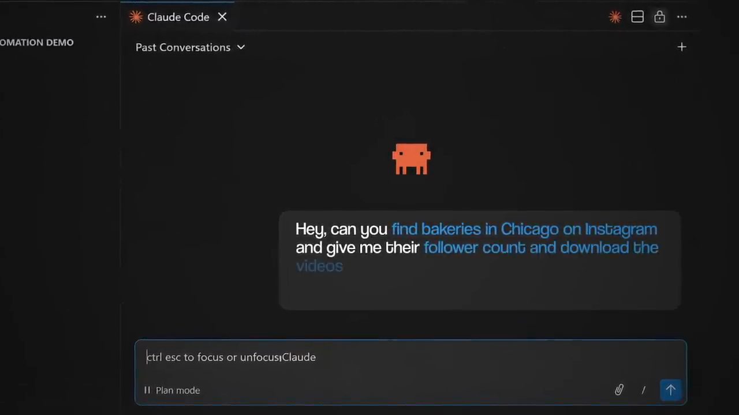Attach a file with the paperclip icon
The height and width of the screenshot is (415, 739).
[x=619, y=390]
